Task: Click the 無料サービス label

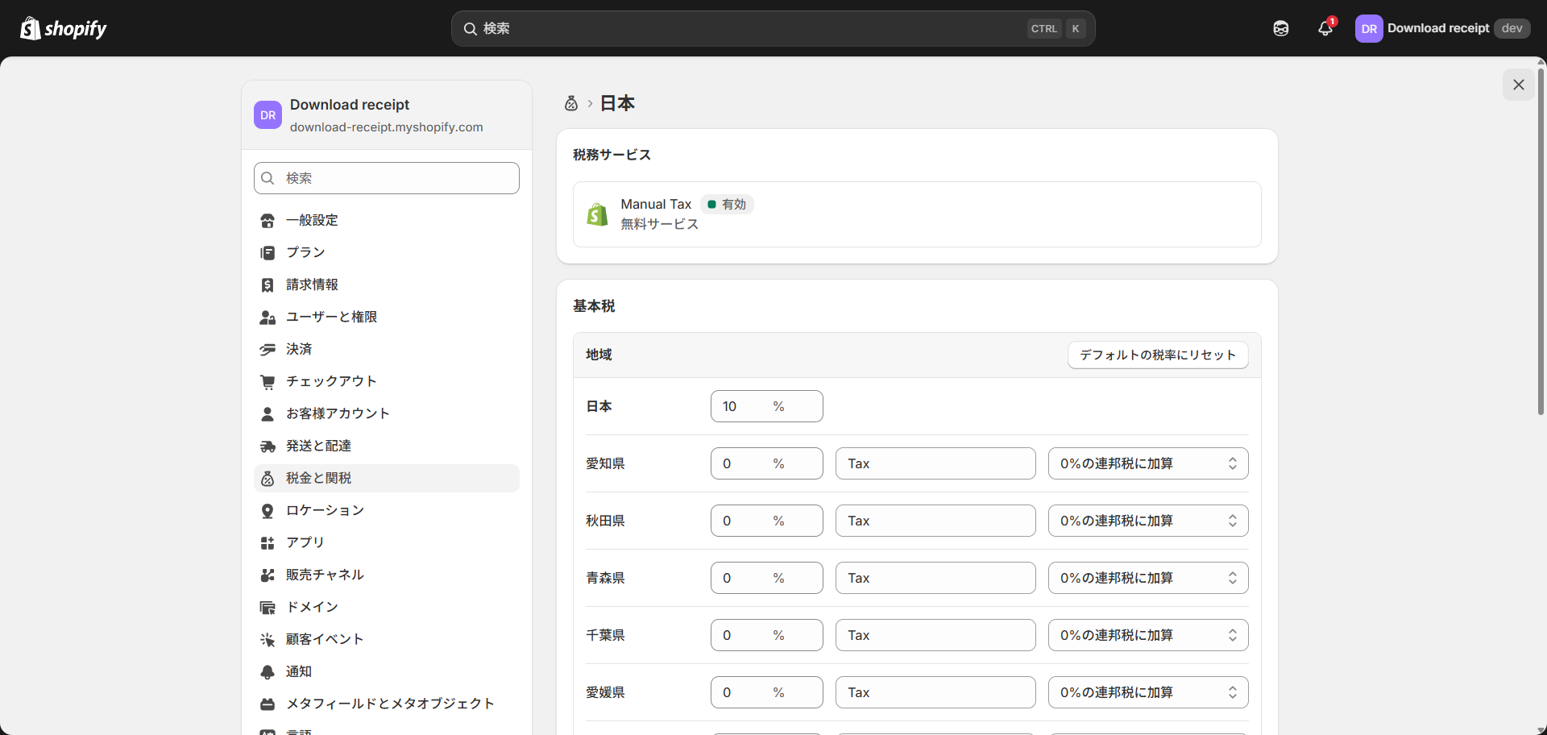Action: coord(659,224)
